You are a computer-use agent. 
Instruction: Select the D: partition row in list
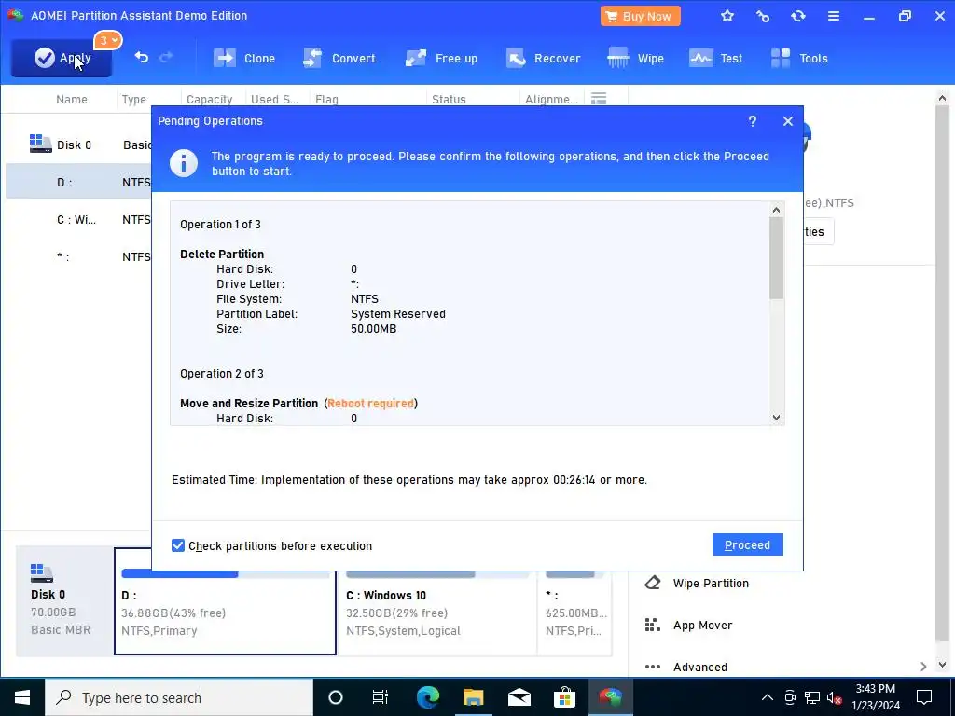pos(78,182)
